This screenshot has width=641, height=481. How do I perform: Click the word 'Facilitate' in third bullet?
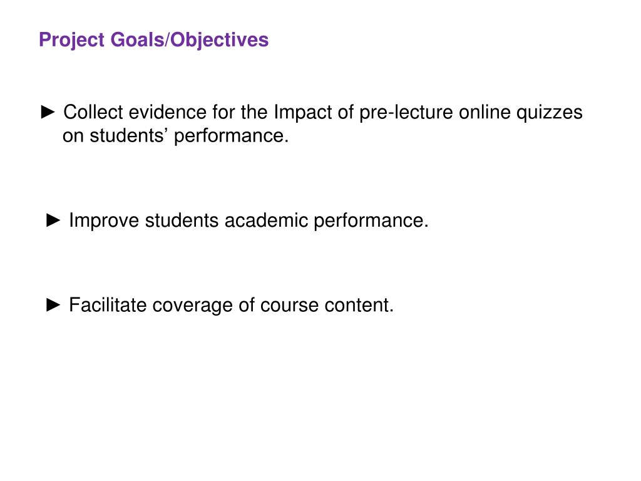(x=108, y=305)
